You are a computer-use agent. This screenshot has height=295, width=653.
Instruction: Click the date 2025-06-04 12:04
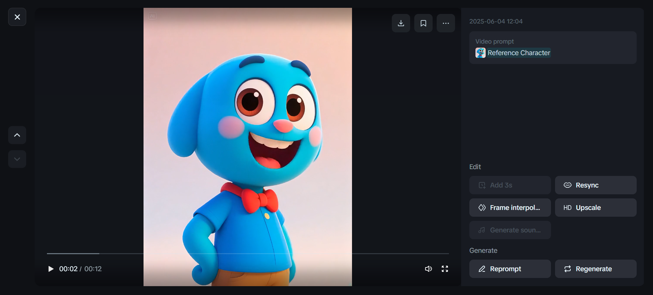[496, 21]
